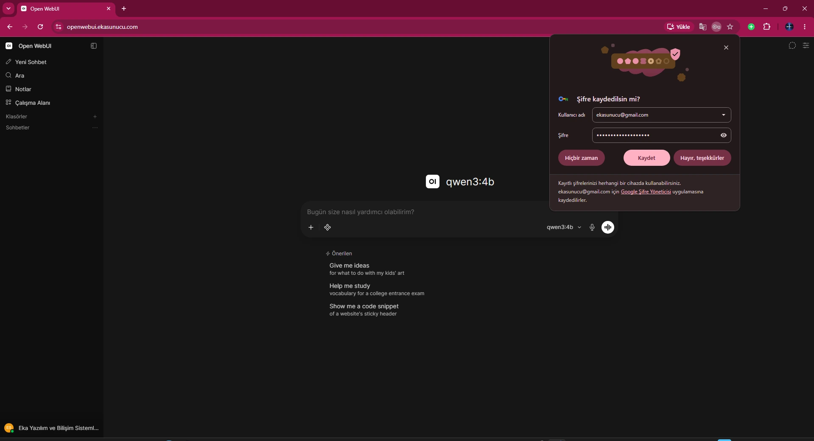
Task: Open the integrations tool icon in chat box
Action: [x=327, y=227]
